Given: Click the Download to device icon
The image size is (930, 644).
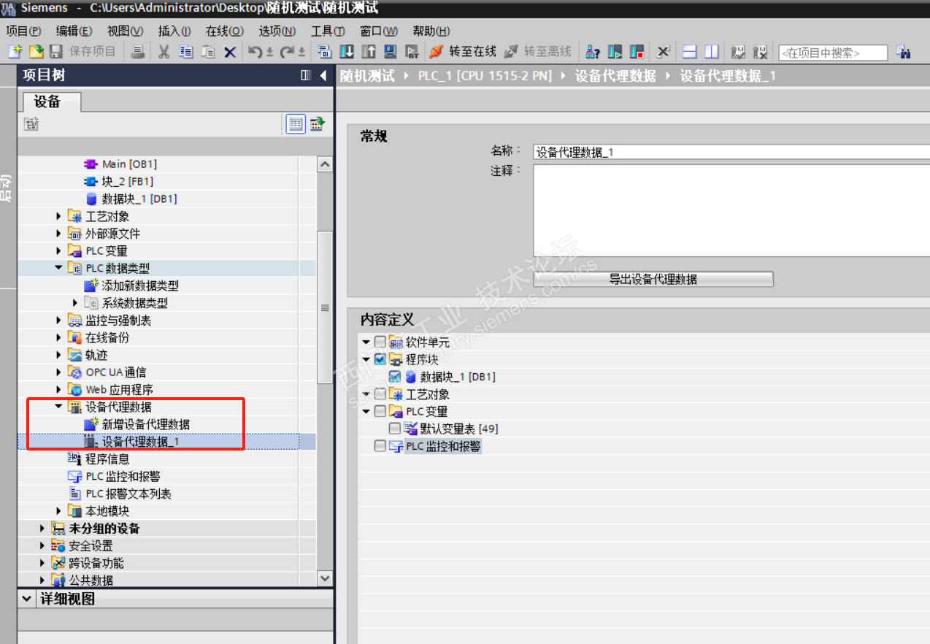Looking at the screenshot, I should click(x=347, y=52).
